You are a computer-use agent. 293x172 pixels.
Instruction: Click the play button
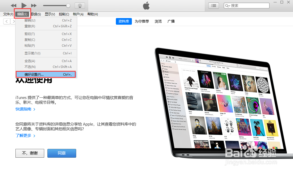(24, 6)
